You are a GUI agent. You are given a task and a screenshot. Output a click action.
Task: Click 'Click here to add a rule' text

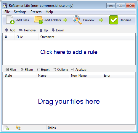69,52
